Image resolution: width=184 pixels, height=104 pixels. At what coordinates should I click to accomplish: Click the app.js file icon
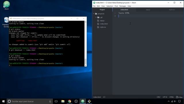click(x=98, y=21)
